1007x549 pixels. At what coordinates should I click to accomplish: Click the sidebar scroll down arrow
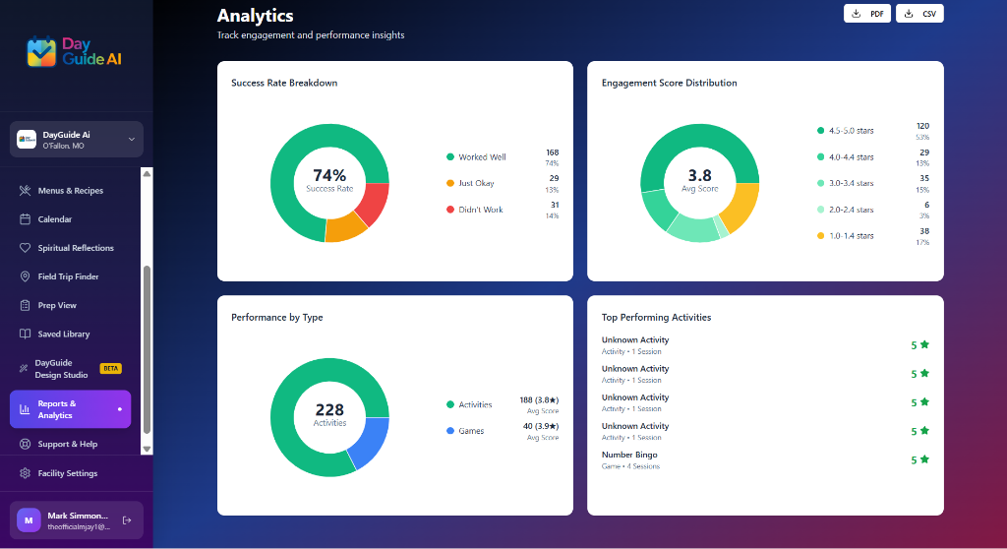(147, 449)
